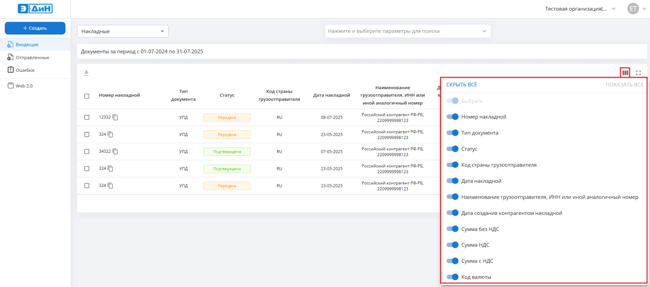650x287 pixels.
Task: Click the ET user avatar icon
Action: pos(633,9)
